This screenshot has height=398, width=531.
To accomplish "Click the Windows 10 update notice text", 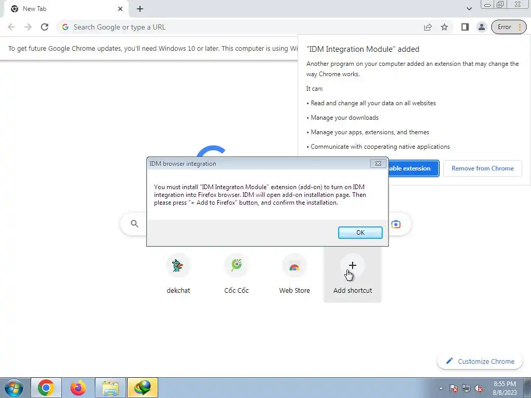I will pyautogui.click(x=153, y=48).
